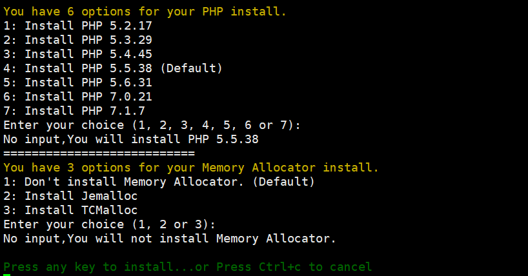Image resolution: width=528 pixels, height=276 pixels.
Task: Click the "Press Ctrl+c to cancel" text
Action: [x=294, y=266]
